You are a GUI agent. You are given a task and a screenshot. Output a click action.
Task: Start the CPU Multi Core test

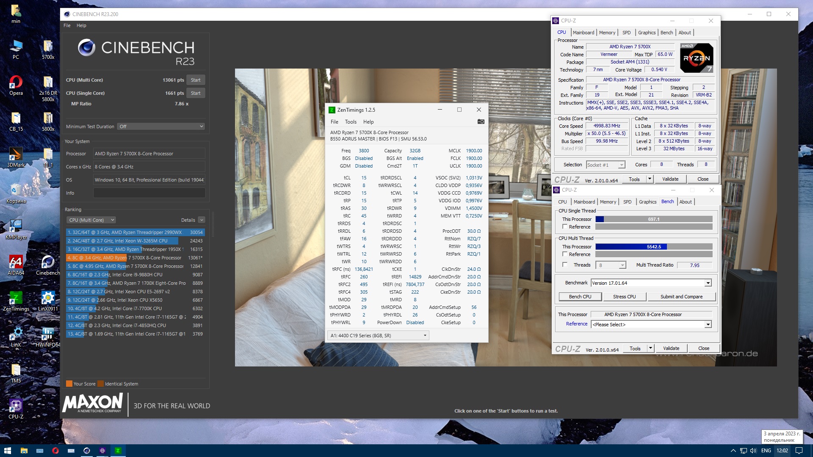[196, 80]
